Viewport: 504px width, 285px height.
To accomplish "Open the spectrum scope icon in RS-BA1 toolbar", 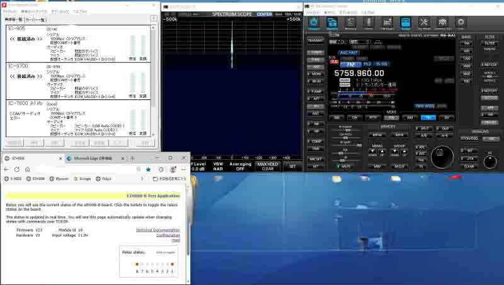I will pos(387,23).
